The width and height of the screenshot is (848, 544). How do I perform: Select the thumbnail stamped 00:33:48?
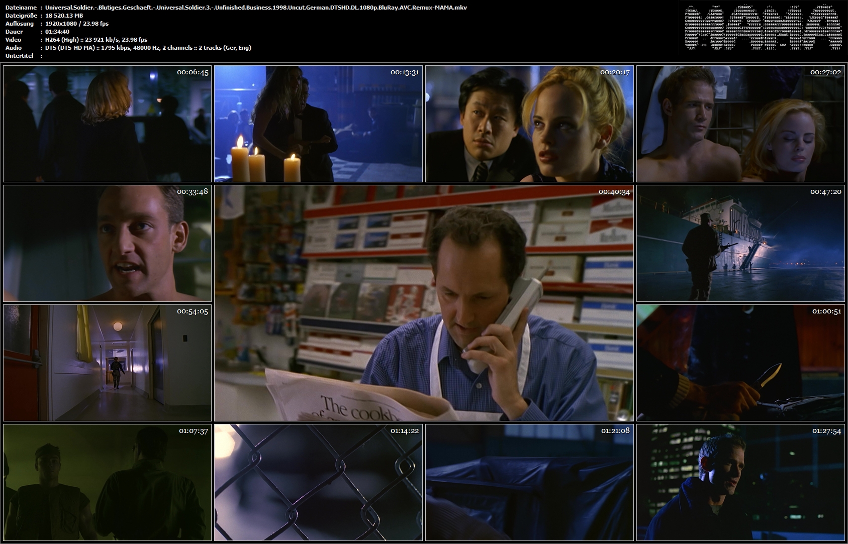[x=107, y=243]
